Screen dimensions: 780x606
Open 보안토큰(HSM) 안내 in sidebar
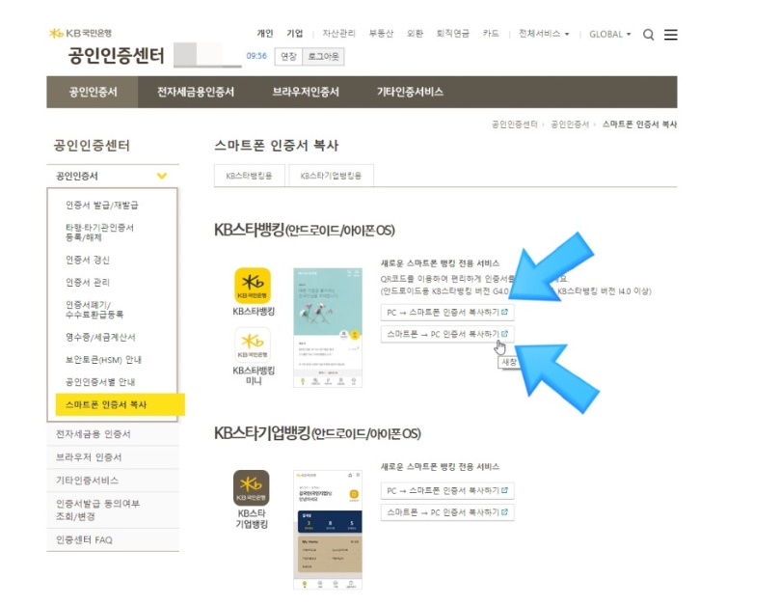[103, 360]
